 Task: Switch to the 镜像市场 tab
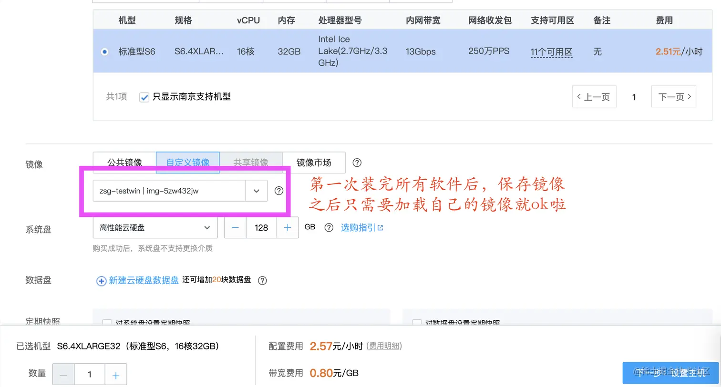click(x=314, y=162)
